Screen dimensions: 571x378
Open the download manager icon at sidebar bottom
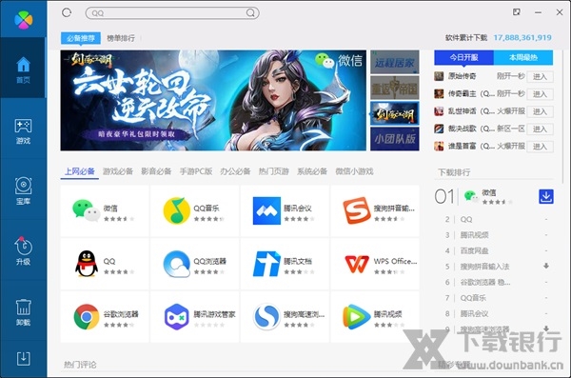(x=23, y=359)
